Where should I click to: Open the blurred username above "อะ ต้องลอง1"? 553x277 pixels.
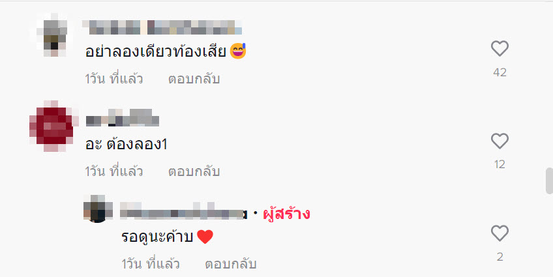click(x=123, y=118)
